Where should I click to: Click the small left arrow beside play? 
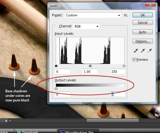10,121
